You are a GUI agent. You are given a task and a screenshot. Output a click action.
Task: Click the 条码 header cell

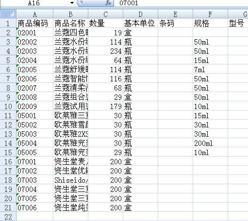coord(176,23)
